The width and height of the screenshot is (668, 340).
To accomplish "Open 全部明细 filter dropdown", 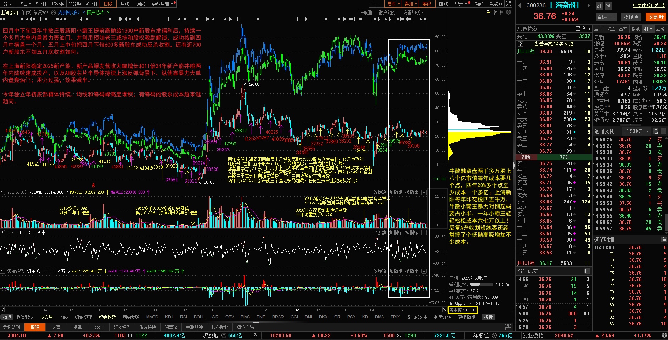I will click(637, 131).
